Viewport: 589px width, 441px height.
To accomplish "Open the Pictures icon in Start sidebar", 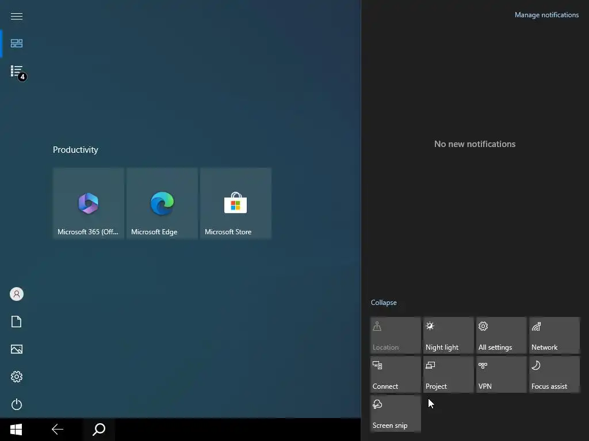I will [17, 349].
